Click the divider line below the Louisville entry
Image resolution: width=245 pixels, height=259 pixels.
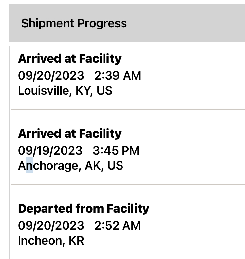(128, 109)
